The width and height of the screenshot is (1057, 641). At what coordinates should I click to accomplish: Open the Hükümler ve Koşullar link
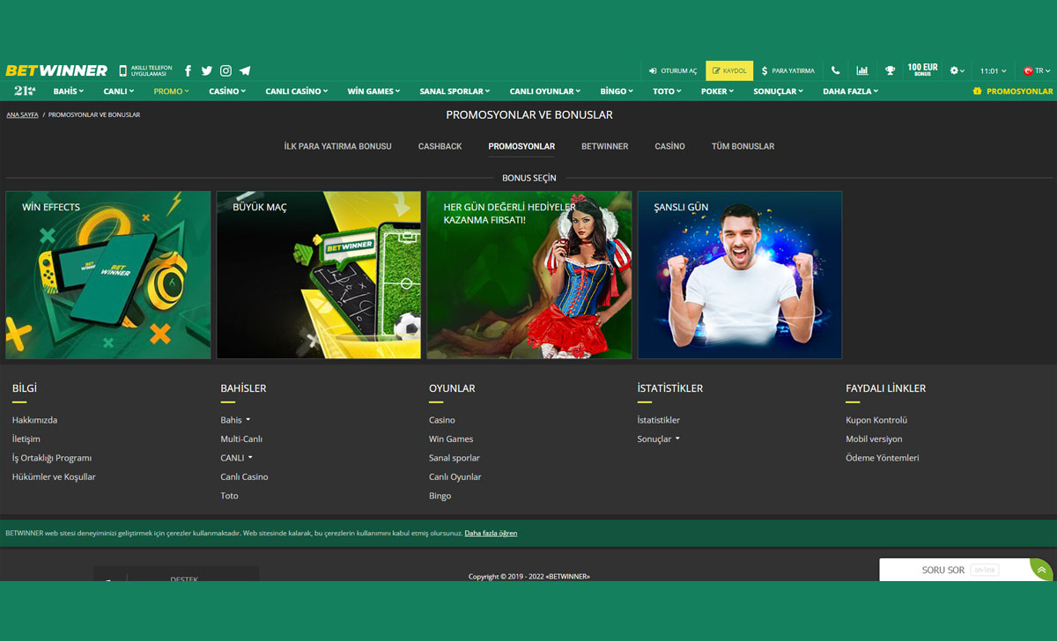click(x=54, y=476)
